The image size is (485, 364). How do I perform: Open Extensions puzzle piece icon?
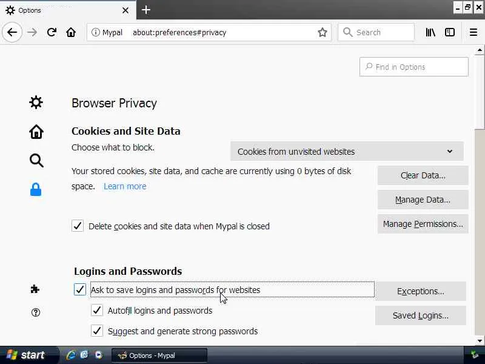point(35,289)
